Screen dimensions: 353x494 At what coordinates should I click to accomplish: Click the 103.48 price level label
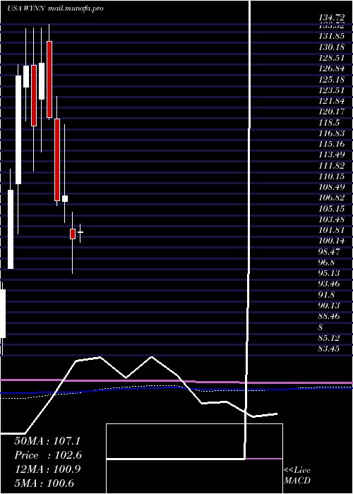tap(333, 219)
